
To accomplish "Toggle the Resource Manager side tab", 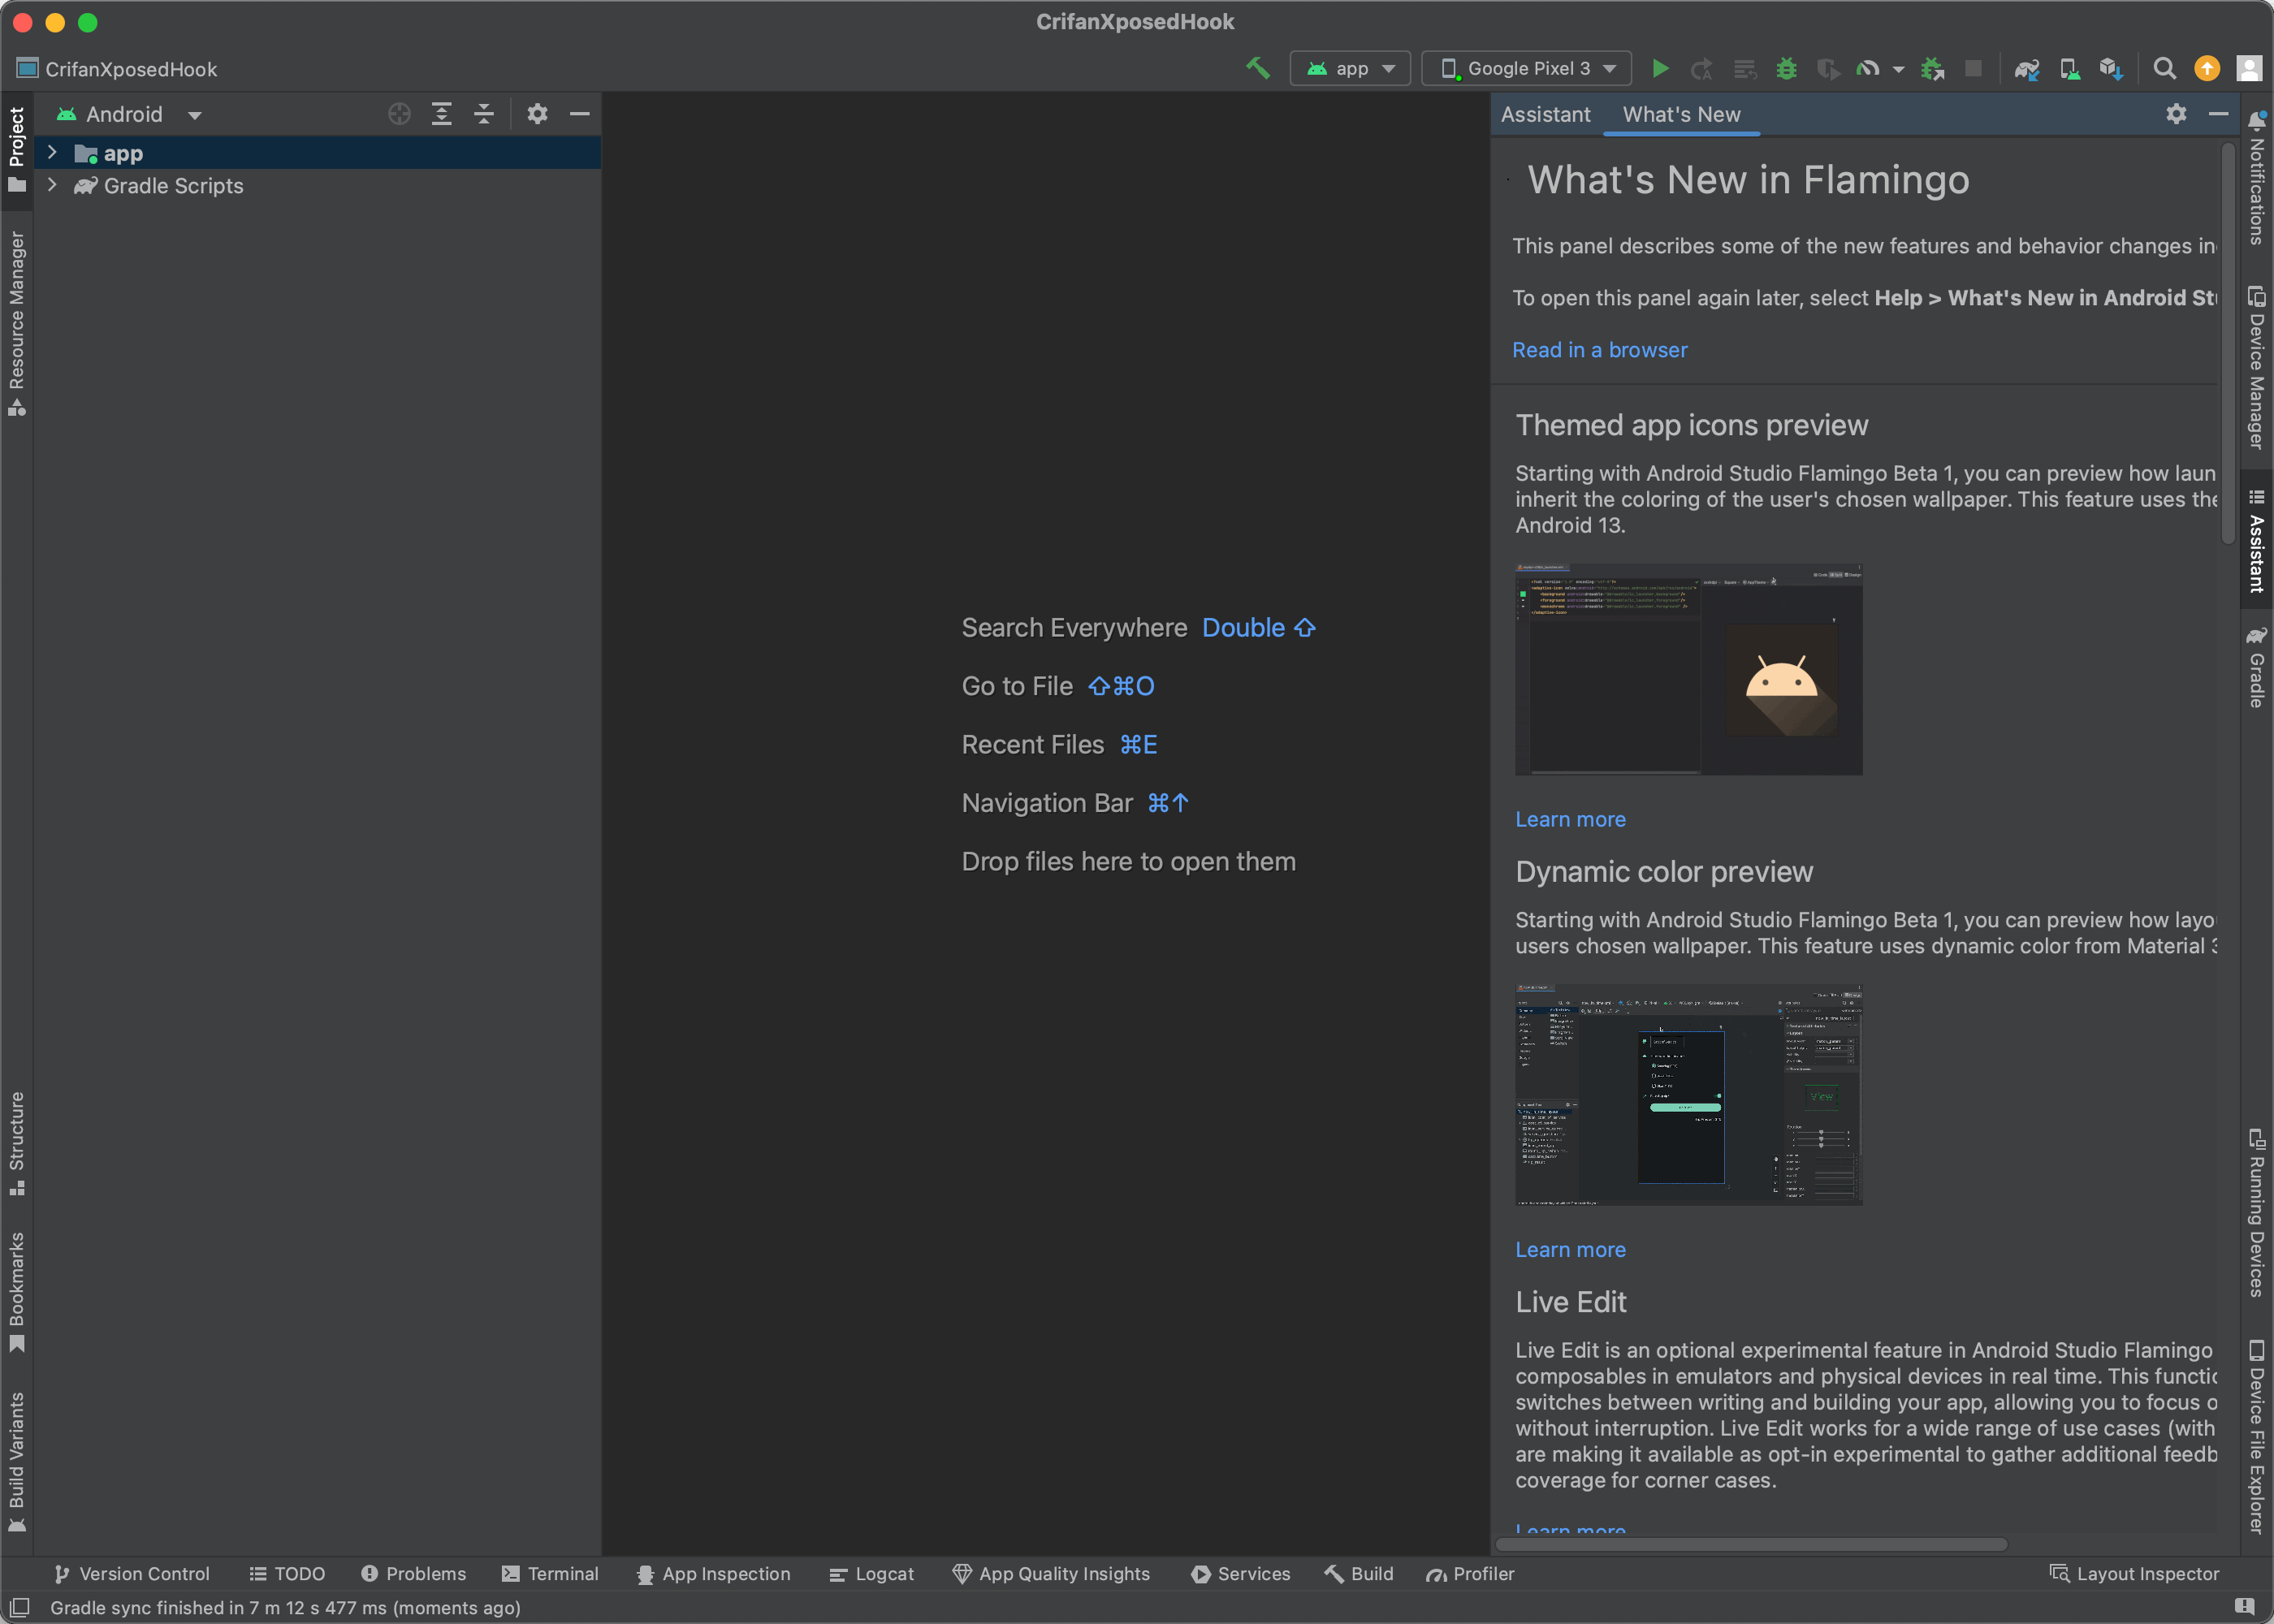I will coord(16,322).
